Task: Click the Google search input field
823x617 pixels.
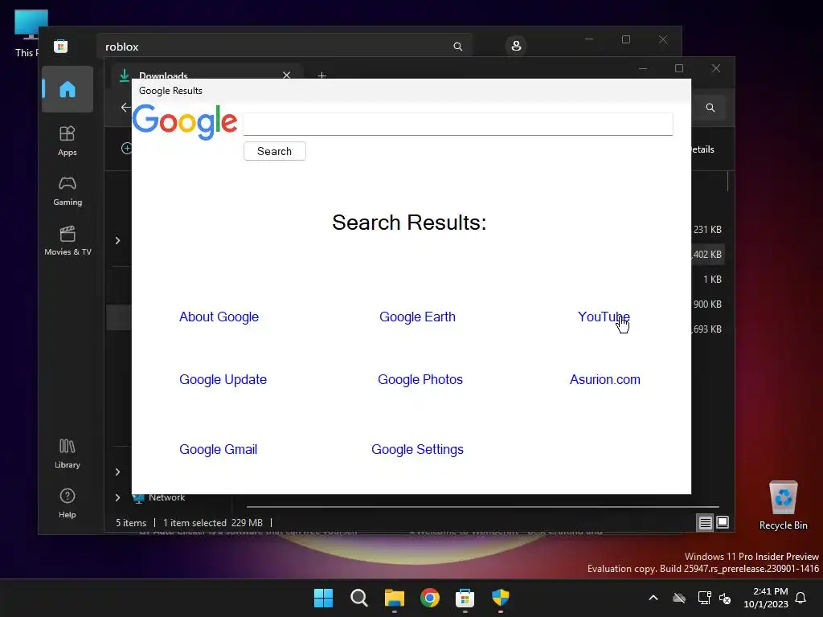Action: [x=457, y=125]
